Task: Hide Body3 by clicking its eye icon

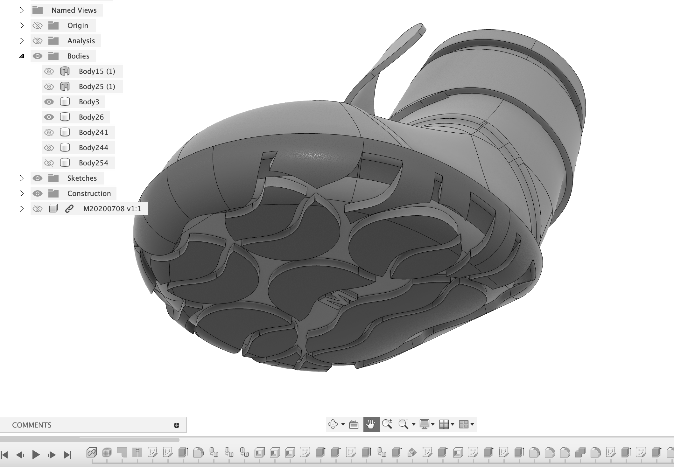Action: (49, 102)
